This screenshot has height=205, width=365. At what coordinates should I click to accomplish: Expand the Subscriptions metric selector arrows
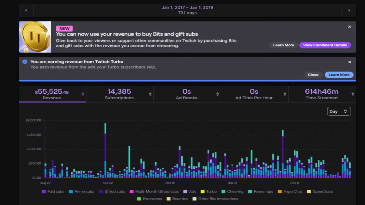[x=150, y=94]
